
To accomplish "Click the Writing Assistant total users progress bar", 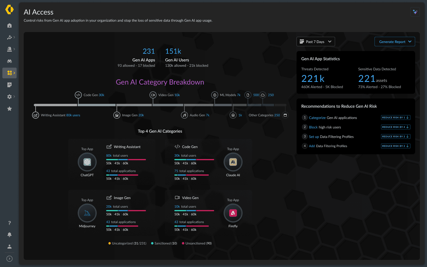I will click(126, 160).
